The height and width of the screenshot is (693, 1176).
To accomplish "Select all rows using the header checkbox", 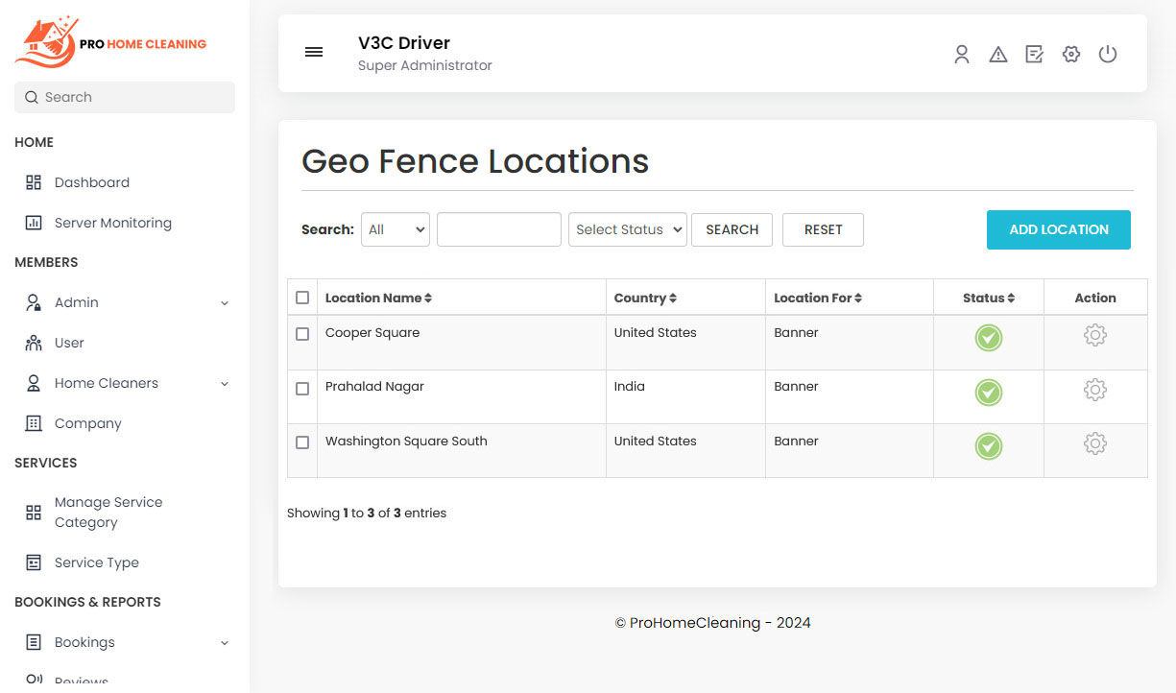I will coord(302,297).
